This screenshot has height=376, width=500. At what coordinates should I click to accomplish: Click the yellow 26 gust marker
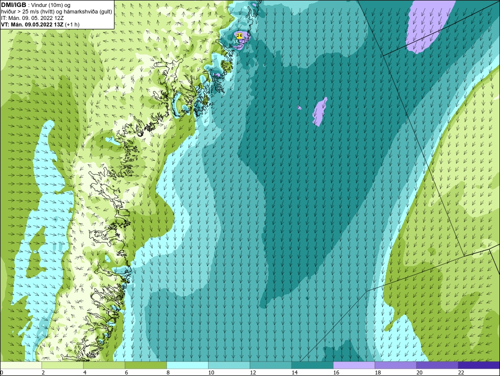pos(239,36)
